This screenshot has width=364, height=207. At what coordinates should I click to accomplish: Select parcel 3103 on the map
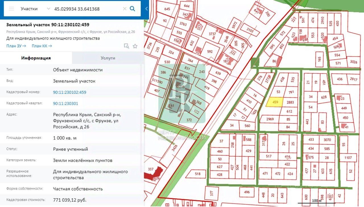(250, 30)
